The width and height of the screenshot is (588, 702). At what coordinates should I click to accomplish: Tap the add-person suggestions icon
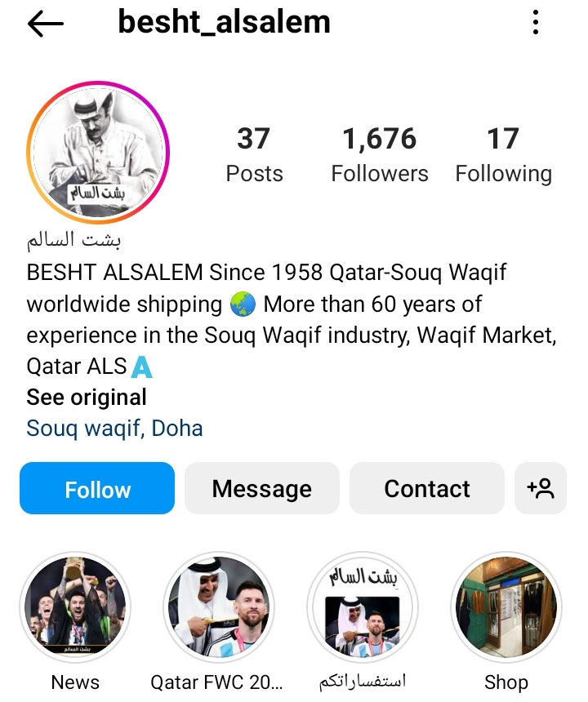coord(541,488)
